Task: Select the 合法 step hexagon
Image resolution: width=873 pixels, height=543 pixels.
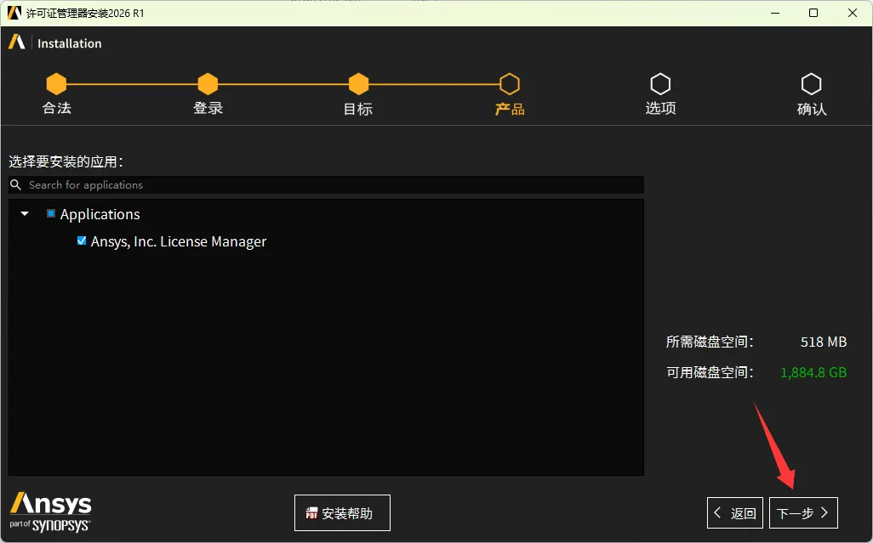Action: (x=56, y=84)
